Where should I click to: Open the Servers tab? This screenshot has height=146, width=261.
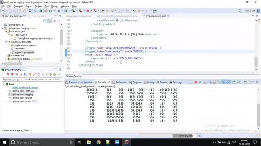[161, 82]
